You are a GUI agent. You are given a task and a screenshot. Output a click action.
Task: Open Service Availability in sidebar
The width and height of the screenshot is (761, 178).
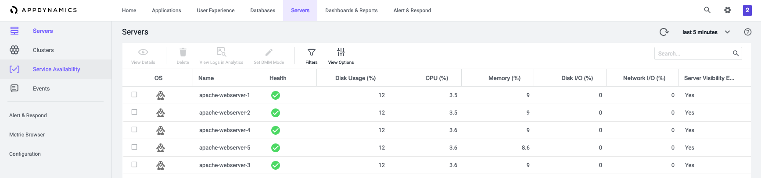tap(57, 69)
